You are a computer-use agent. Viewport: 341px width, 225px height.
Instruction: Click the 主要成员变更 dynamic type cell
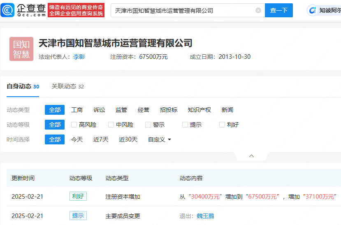point(123,216)
